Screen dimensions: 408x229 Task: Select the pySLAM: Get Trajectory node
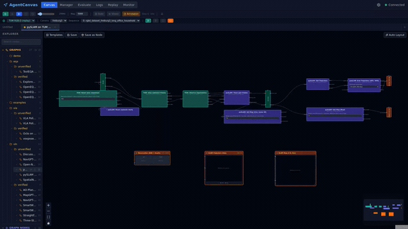click(x=317, y=84)
